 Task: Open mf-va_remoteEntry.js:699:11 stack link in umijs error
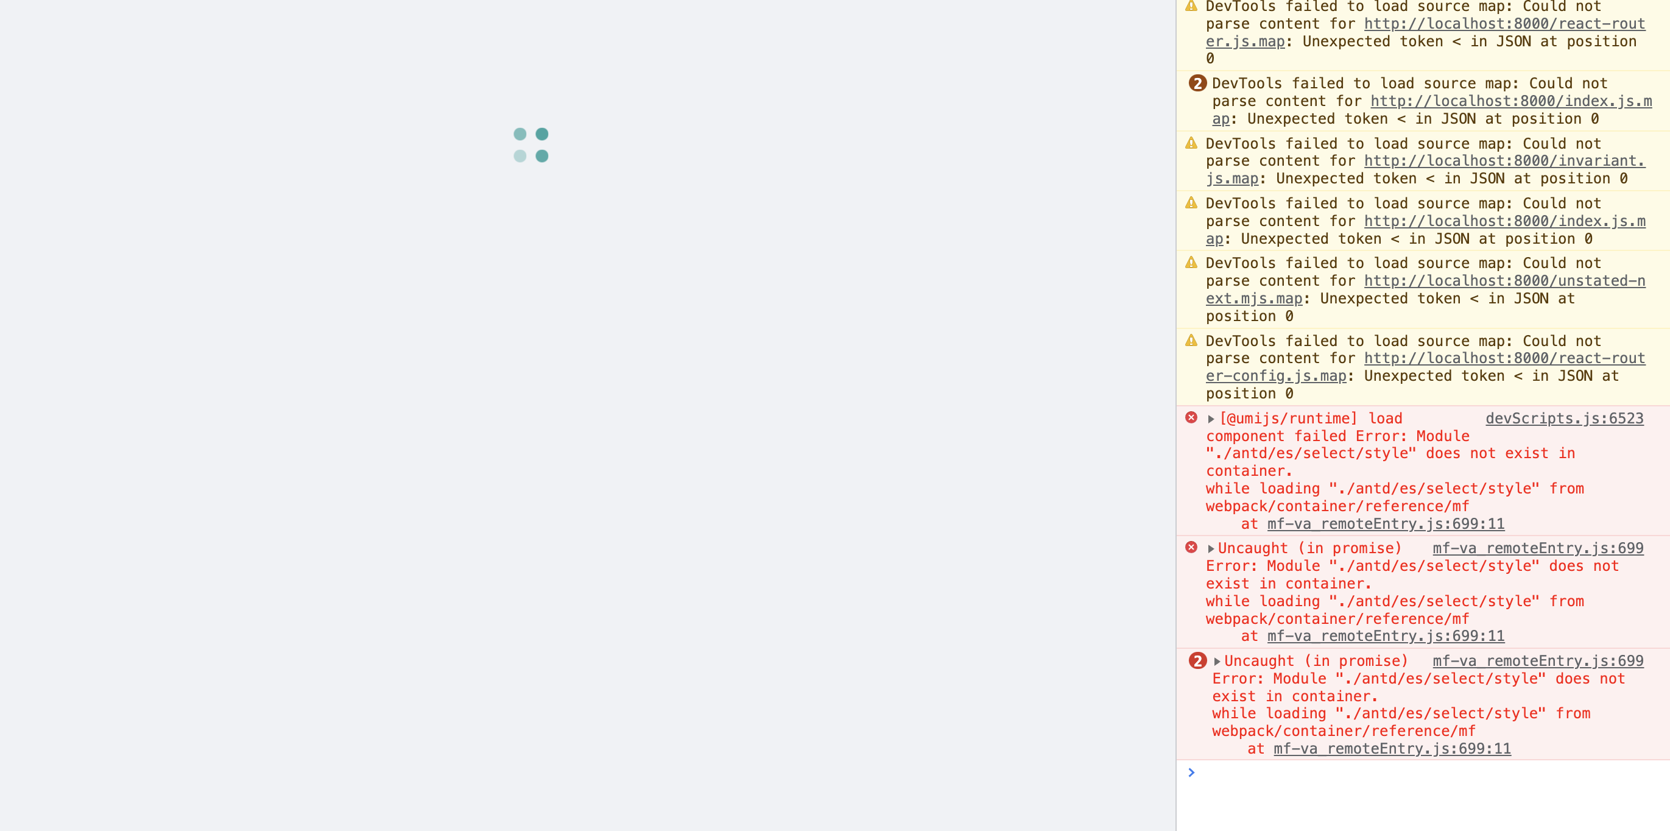[1386, 523]
